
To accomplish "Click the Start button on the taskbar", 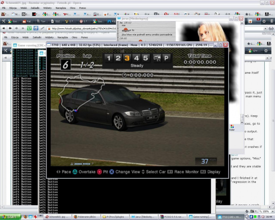I will pyautogui.click(x=10, y=217).
